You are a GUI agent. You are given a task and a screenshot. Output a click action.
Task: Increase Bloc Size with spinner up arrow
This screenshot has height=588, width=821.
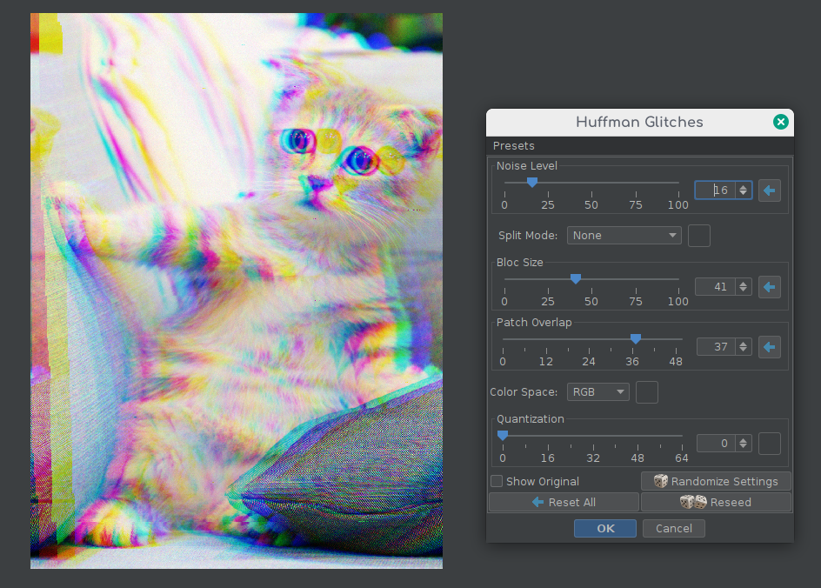[743, 283]
